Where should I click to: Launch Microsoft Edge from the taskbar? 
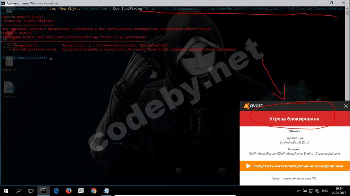click(x=56, y=191)
